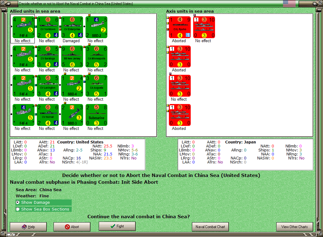The height and width of the screenshot is (237, 323).
Task: Select the CV Yorktown carrier unit
Action: pyautogui.click(x=48, y=27)
